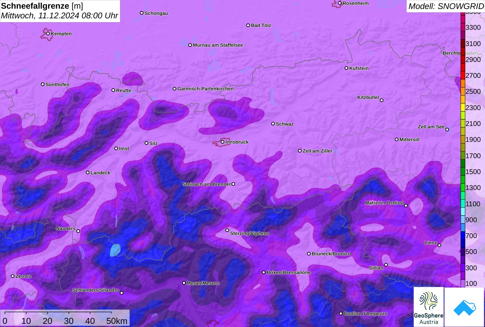Click the GeoSphere Austria logo
This screenshot has height=327, width=485.
[x=429, y=307]
